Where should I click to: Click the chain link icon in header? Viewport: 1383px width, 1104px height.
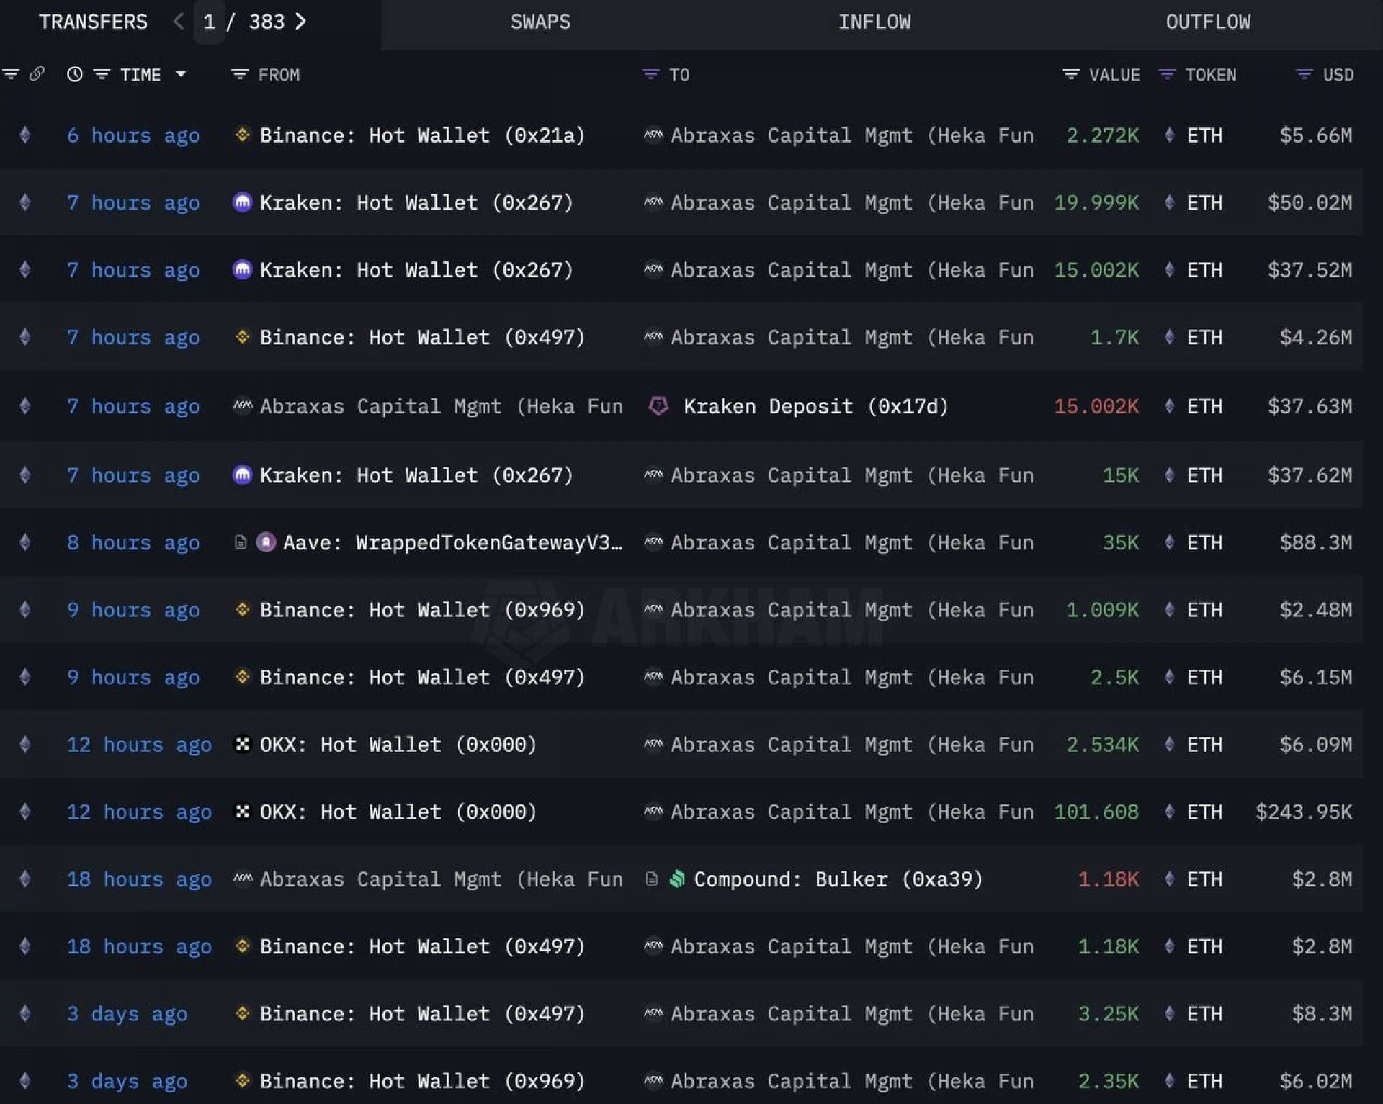coord(37,73)
